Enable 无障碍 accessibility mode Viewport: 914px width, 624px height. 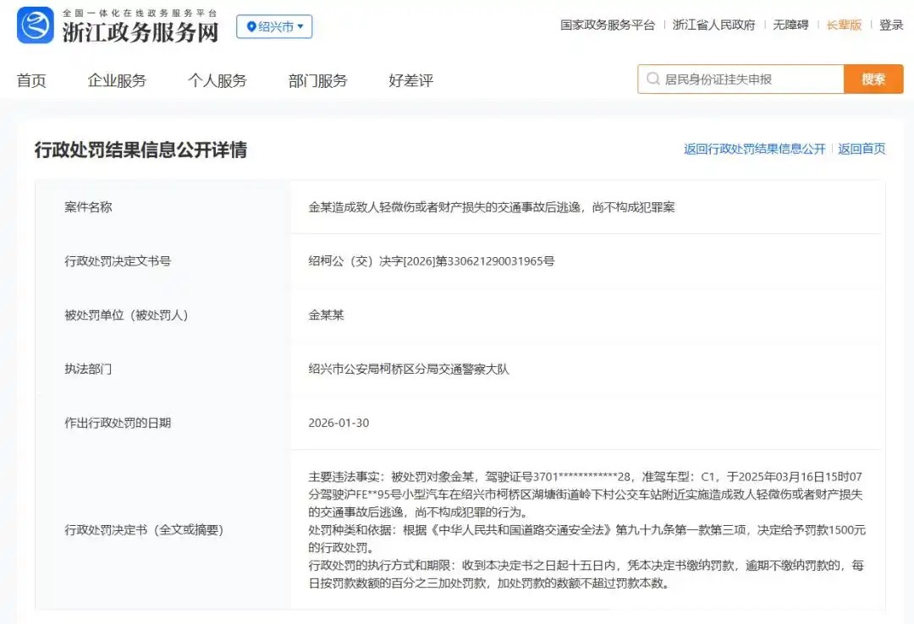click(790, 25)
